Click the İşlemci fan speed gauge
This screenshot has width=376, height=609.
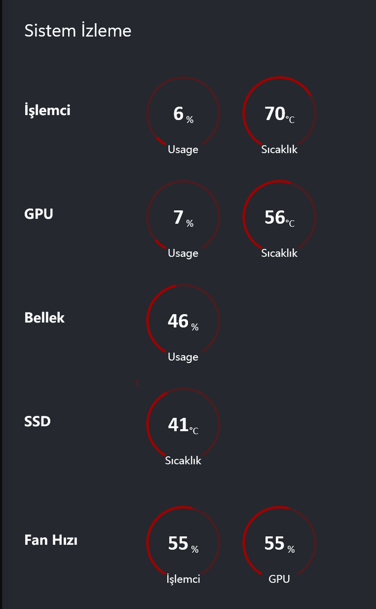coord(183,544)
